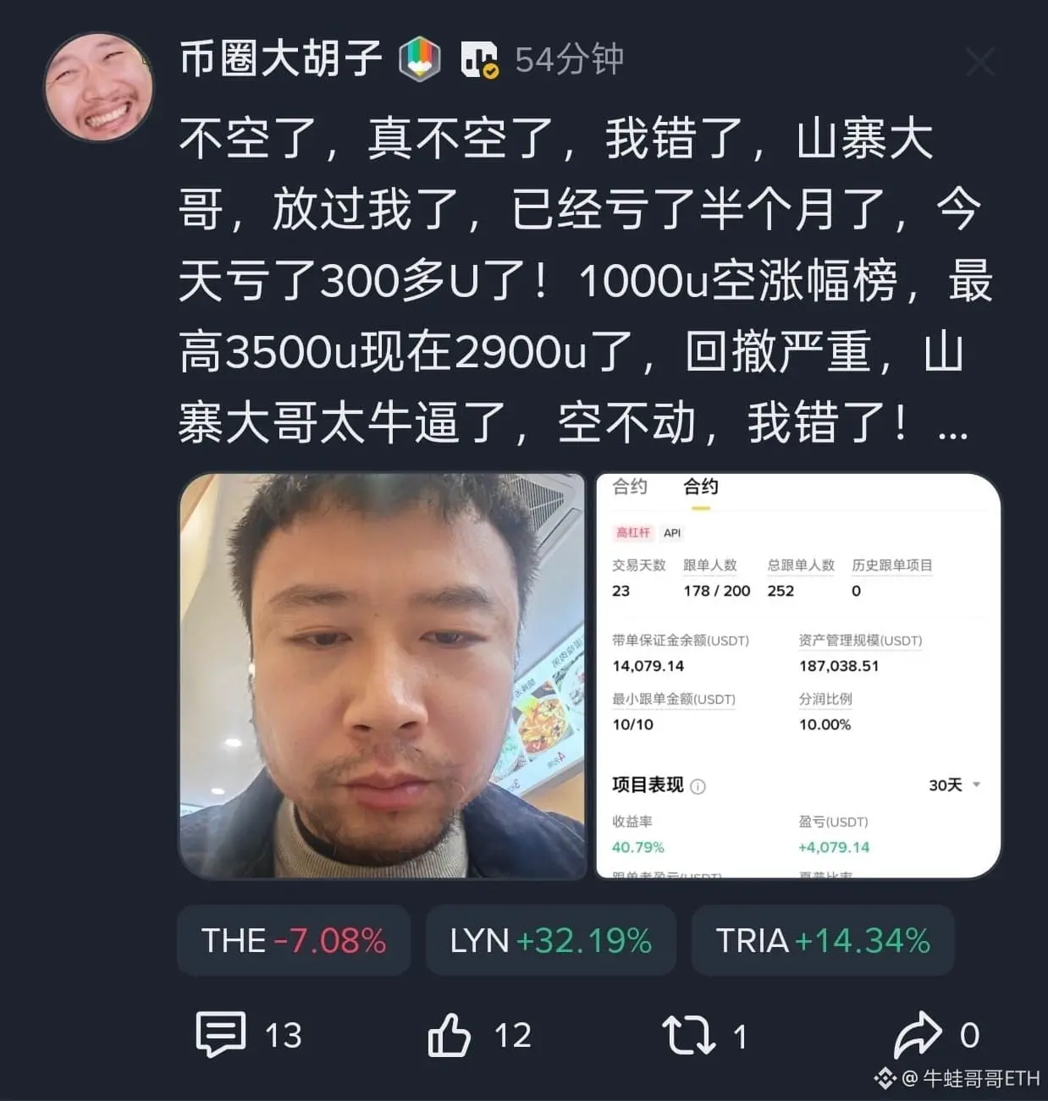Open the THE -7.08% token tag

click(294, 940)
